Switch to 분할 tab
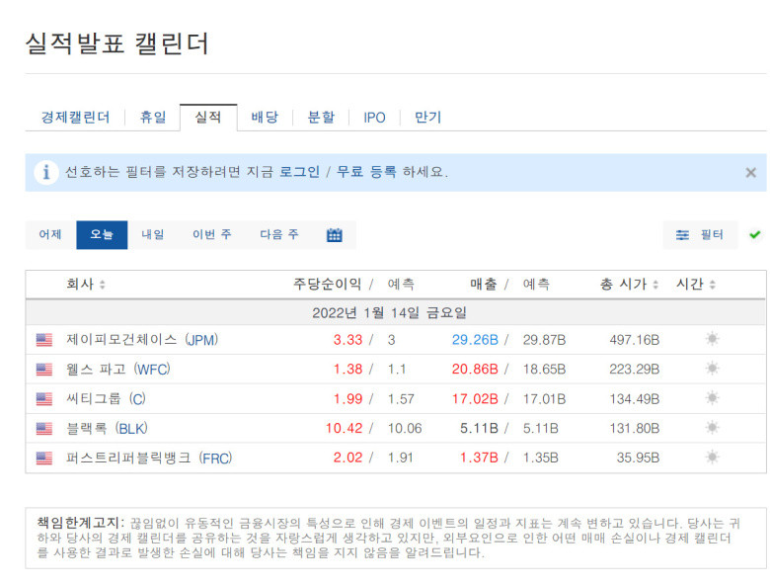770x584 pixels. coord(321,118)
